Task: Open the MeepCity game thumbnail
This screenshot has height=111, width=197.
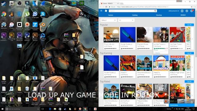Action: pyautogui.click(x=161, y=63)
